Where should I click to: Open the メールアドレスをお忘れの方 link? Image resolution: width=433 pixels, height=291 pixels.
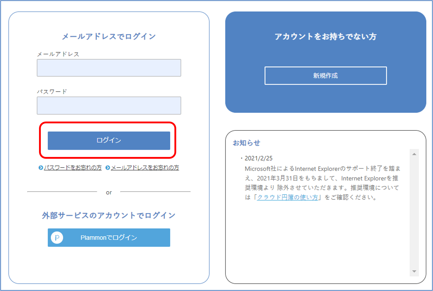[x=145, y=168]
